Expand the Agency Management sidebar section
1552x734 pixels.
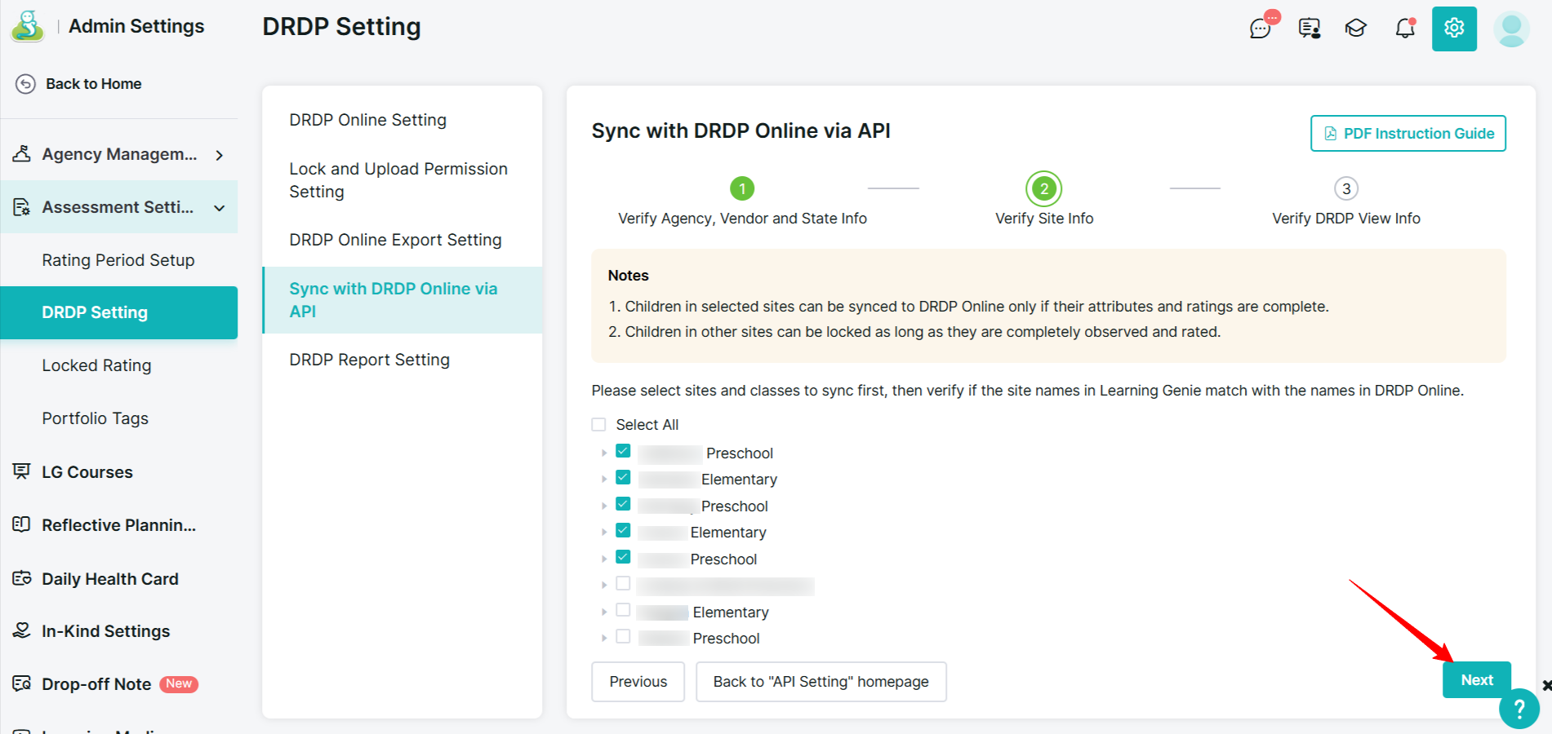[x=219, y=155]
